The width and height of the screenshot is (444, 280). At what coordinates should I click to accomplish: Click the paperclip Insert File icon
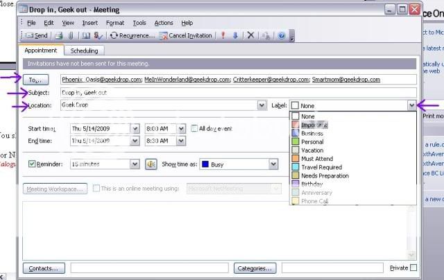71,35
